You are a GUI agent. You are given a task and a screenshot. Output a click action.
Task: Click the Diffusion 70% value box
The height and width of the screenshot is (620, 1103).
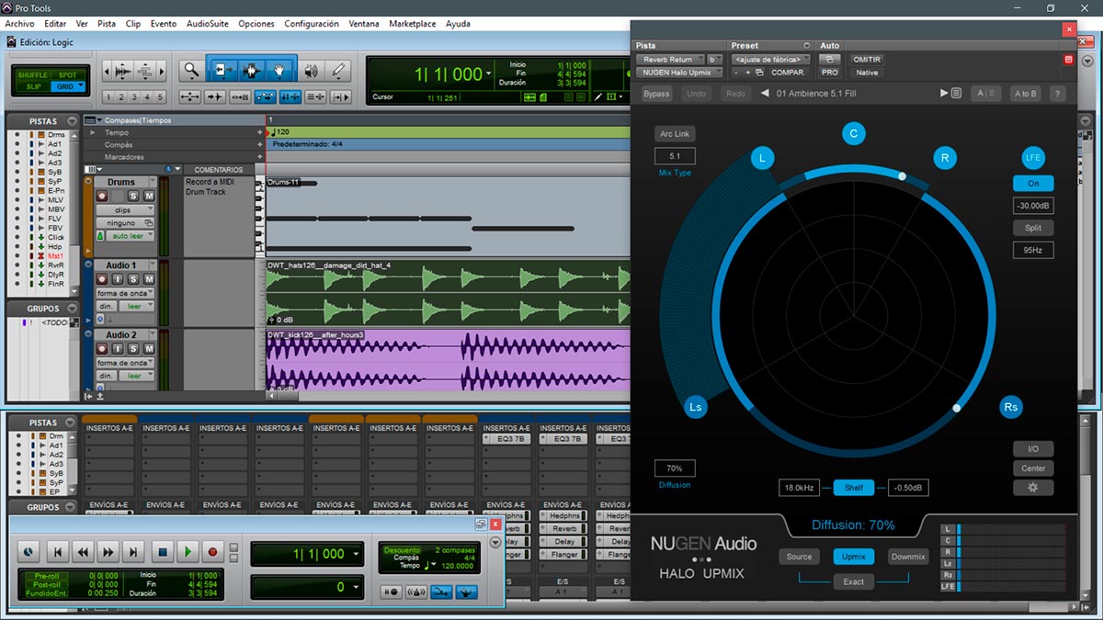click(675, 468)
